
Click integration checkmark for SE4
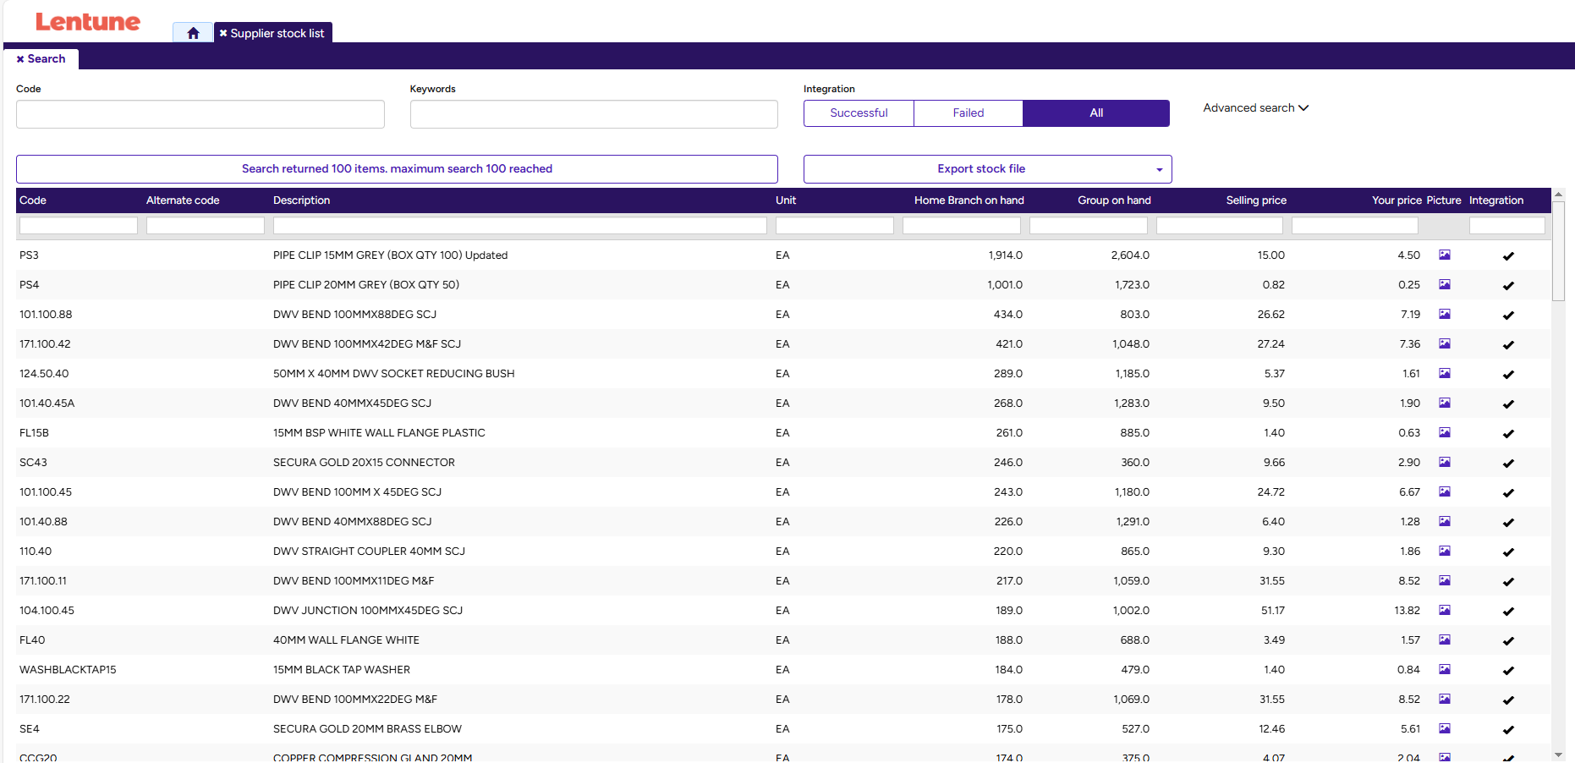coord(1508,730)
